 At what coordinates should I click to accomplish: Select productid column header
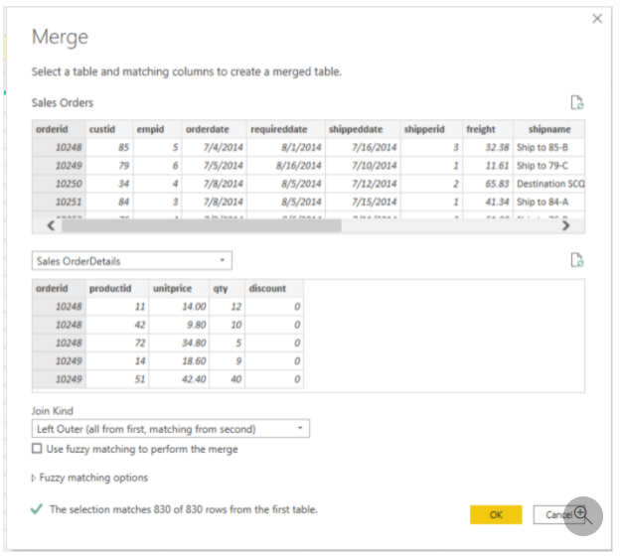pos(110,288)
